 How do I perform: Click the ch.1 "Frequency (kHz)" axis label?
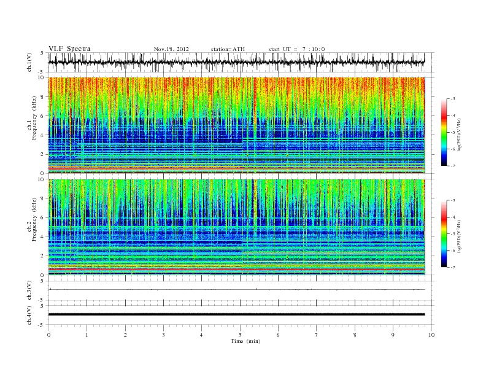(34, 118)
